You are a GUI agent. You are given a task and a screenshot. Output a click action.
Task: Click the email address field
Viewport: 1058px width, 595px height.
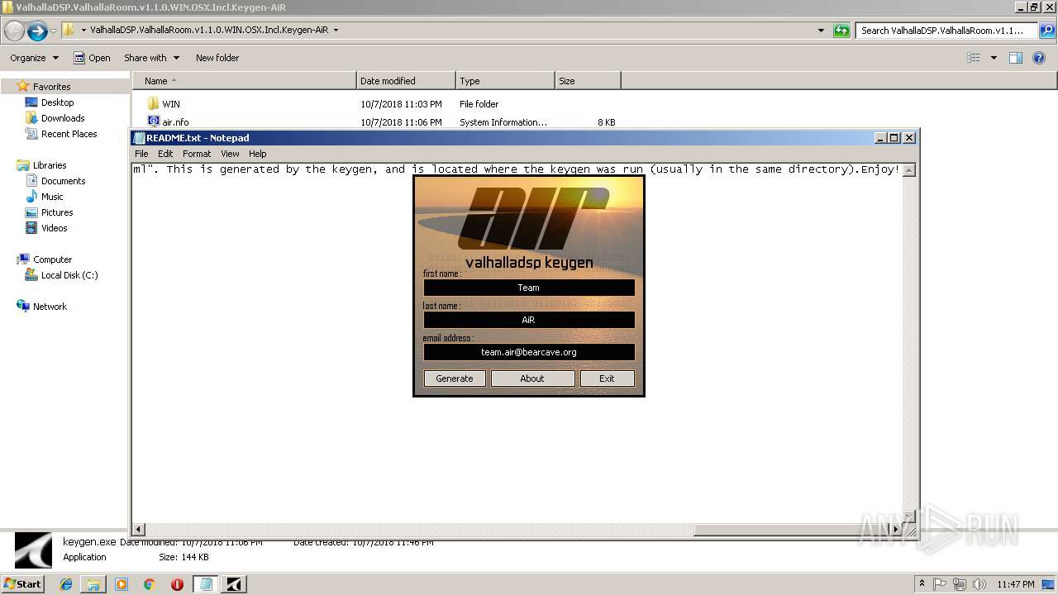pos(529,352)
